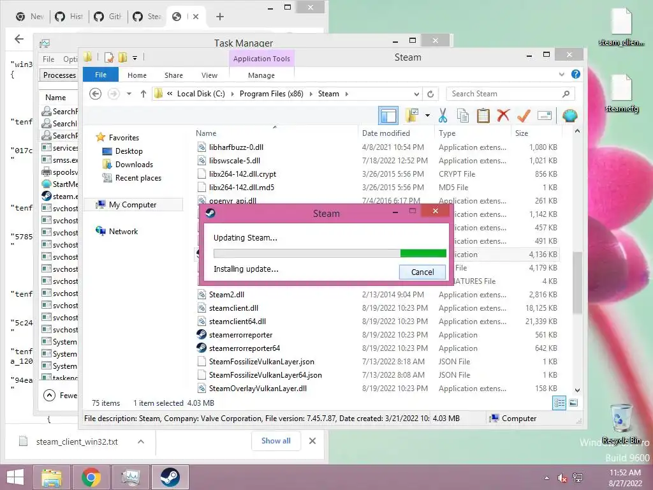Click the Properties icon in Explorer title bar
Screen dimensions: 653x490
coord(109,57)
